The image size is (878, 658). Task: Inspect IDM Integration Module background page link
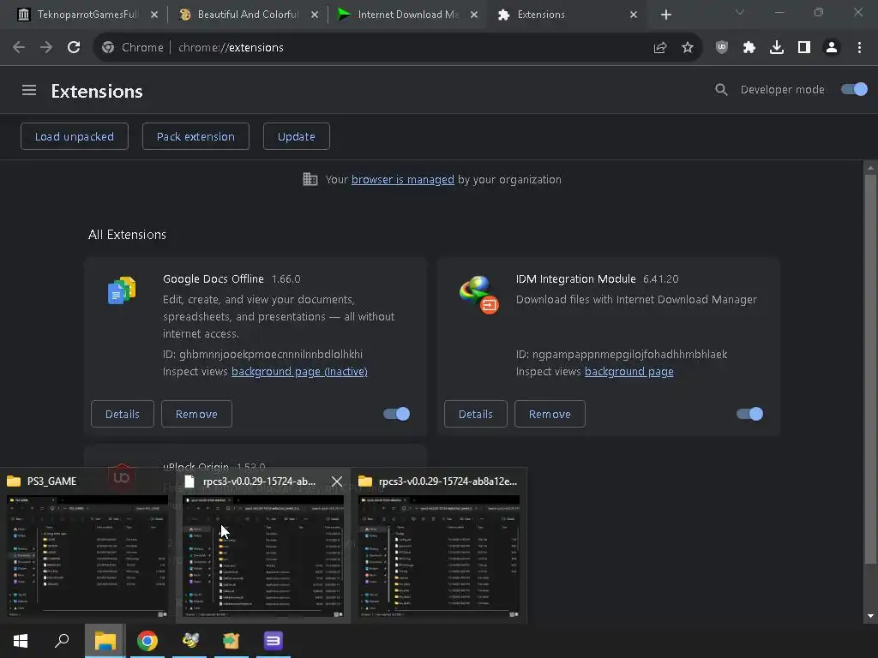(x=628, y=372)
